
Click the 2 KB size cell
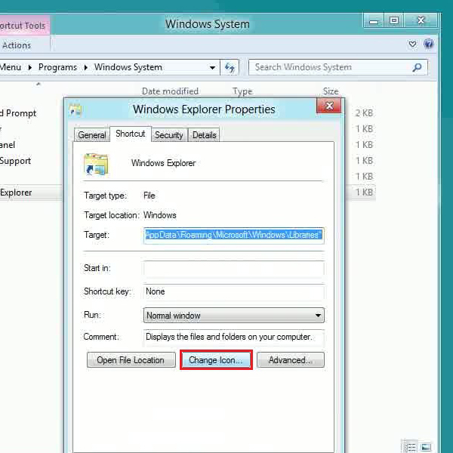[x=364, y=113]
